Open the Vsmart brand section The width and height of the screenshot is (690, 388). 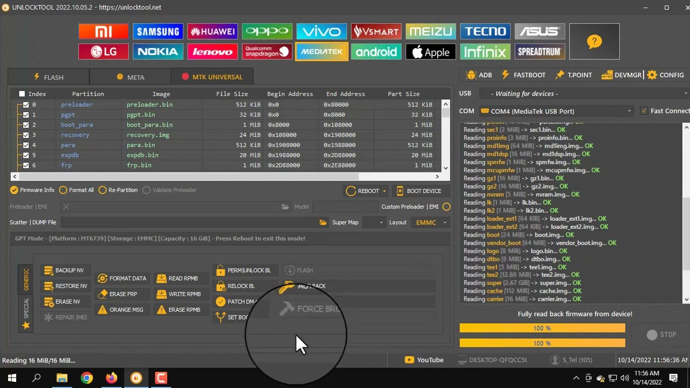[376, 31]
